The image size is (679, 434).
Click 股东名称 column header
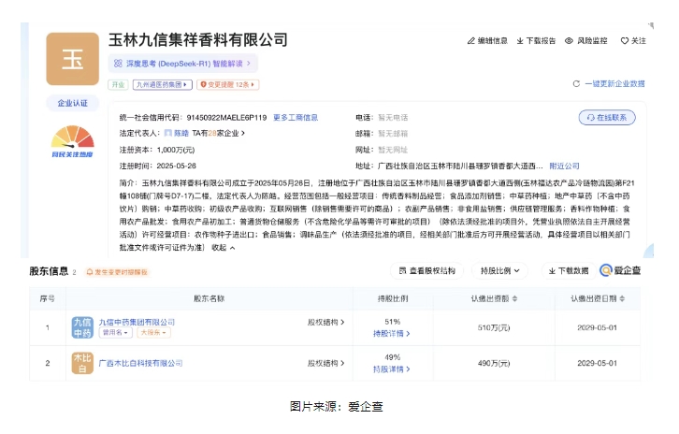click(x=209, y=298)
